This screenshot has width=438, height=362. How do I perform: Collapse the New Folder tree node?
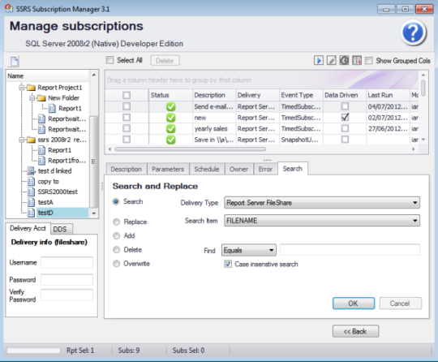pos(32,98)
